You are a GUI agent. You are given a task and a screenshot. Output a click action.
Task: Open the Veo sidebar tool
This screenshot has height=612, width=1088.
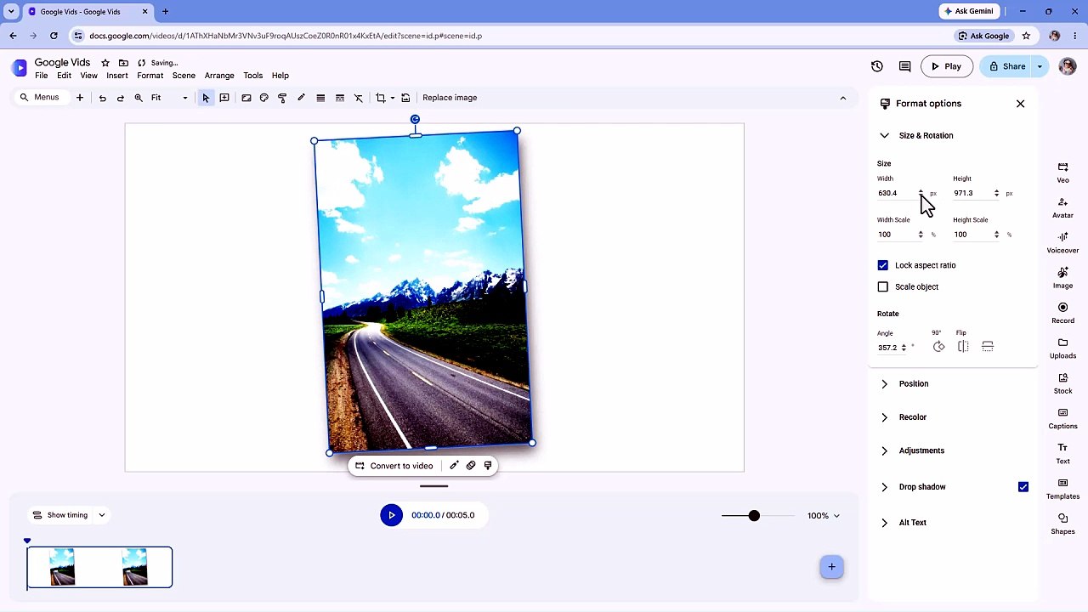click(x=1062, y=173)
